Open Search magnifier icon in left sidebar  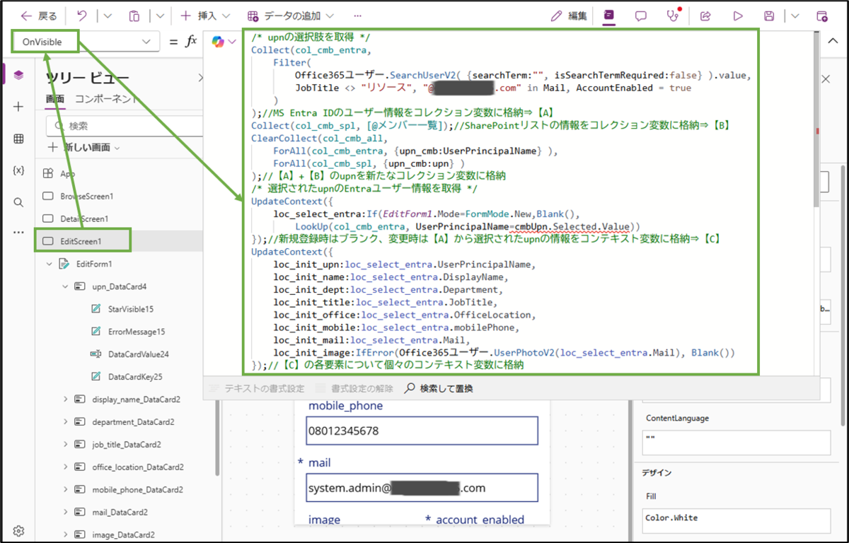(18, 202)
